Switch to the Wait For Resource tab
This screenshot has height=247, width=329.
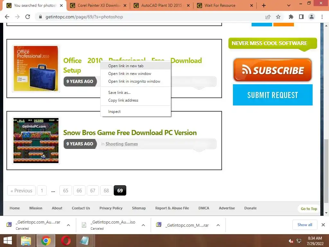[225, 5]
